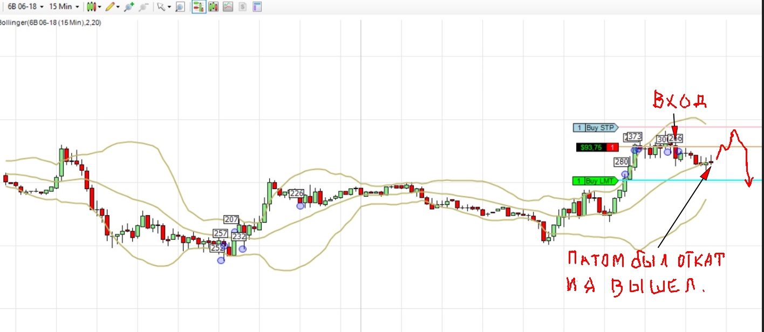Click the 280 trade marker label
764x332 pixels.
[622, 162]
